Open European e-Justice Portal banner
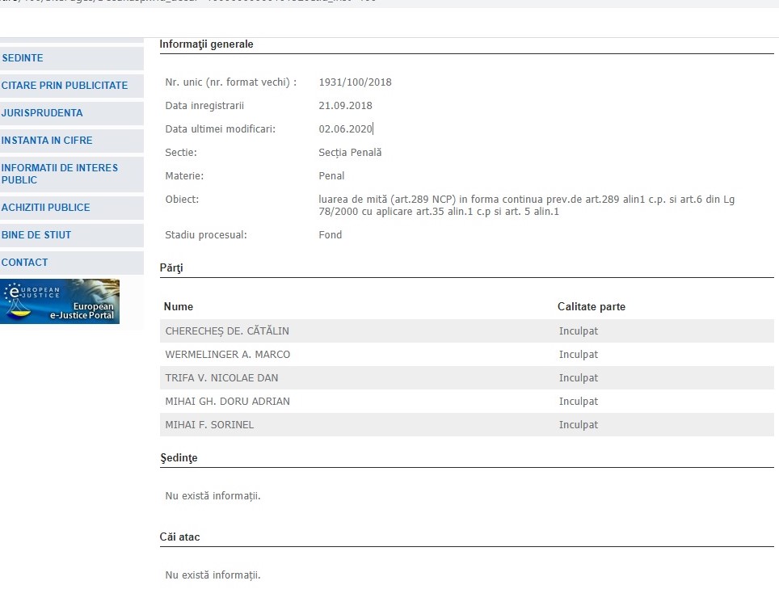The width and height of the screenshot is (779, 602). pos(60,301)
